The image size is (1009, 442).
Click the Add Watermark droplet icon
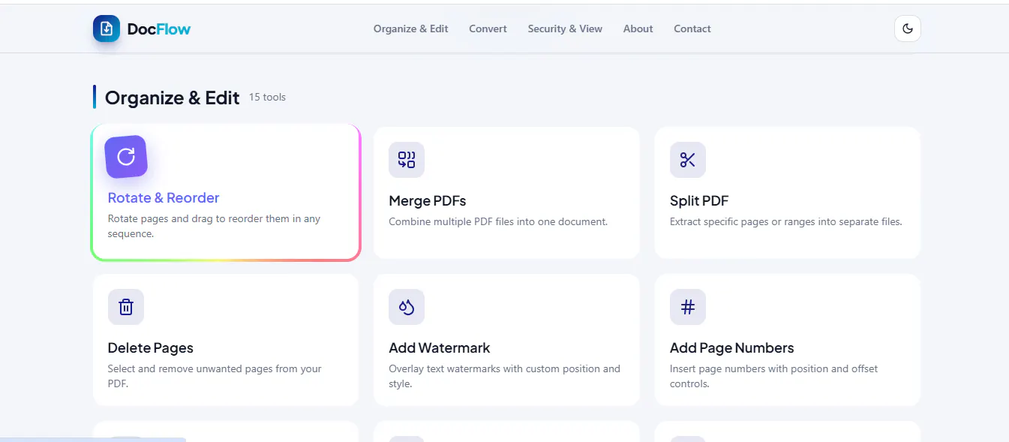point(407,307)
